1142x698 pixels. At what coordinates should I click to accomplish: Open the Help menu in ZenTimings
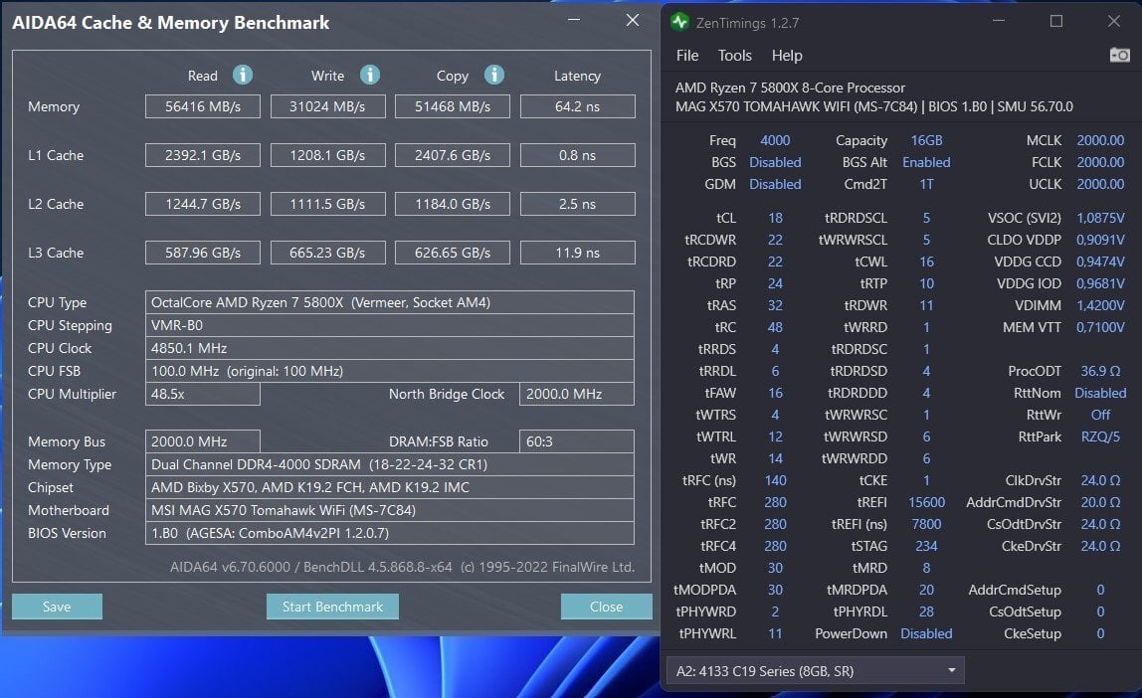(787, 56)
